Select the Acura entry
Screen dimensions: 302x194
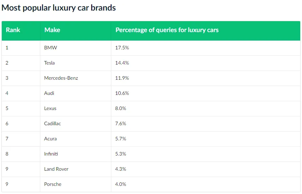pos(51,139)
